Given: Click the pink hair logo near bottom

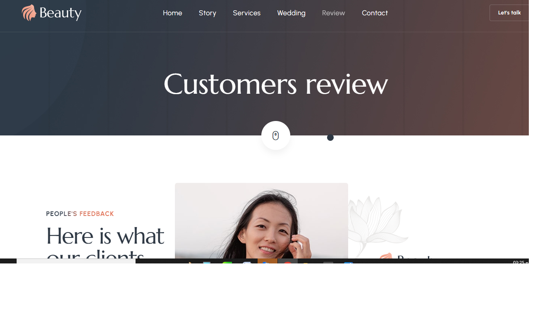Looking at the screenshot, I should coord(385,256).
